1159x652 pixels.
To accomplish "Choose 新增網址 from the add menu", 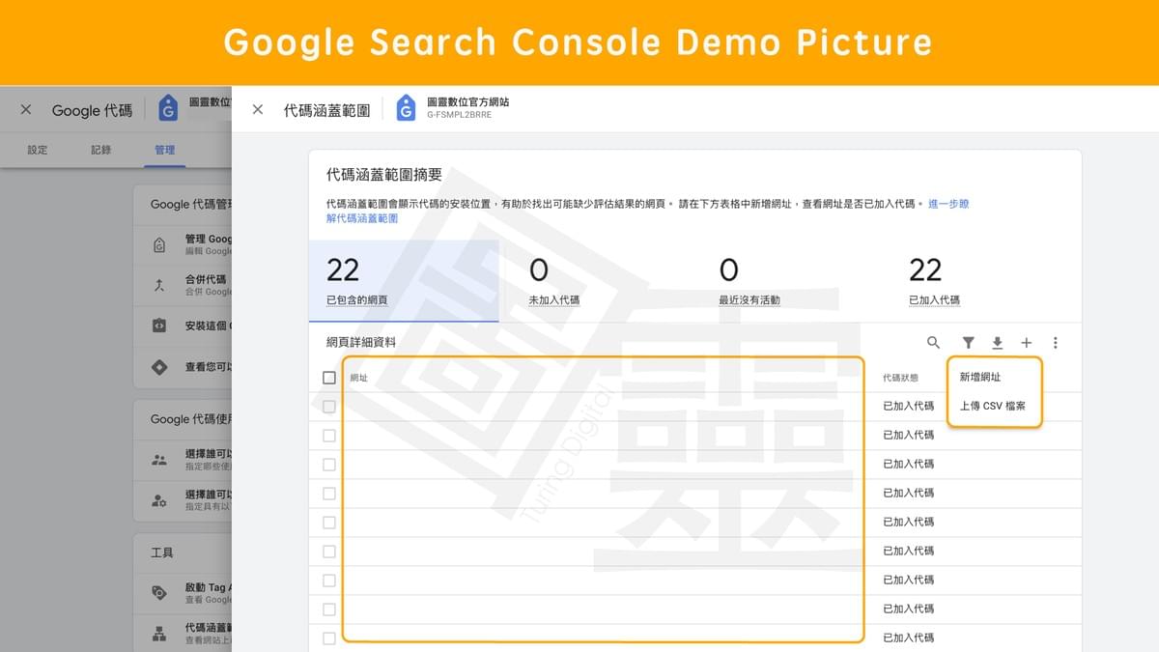I will pos(980,377).
